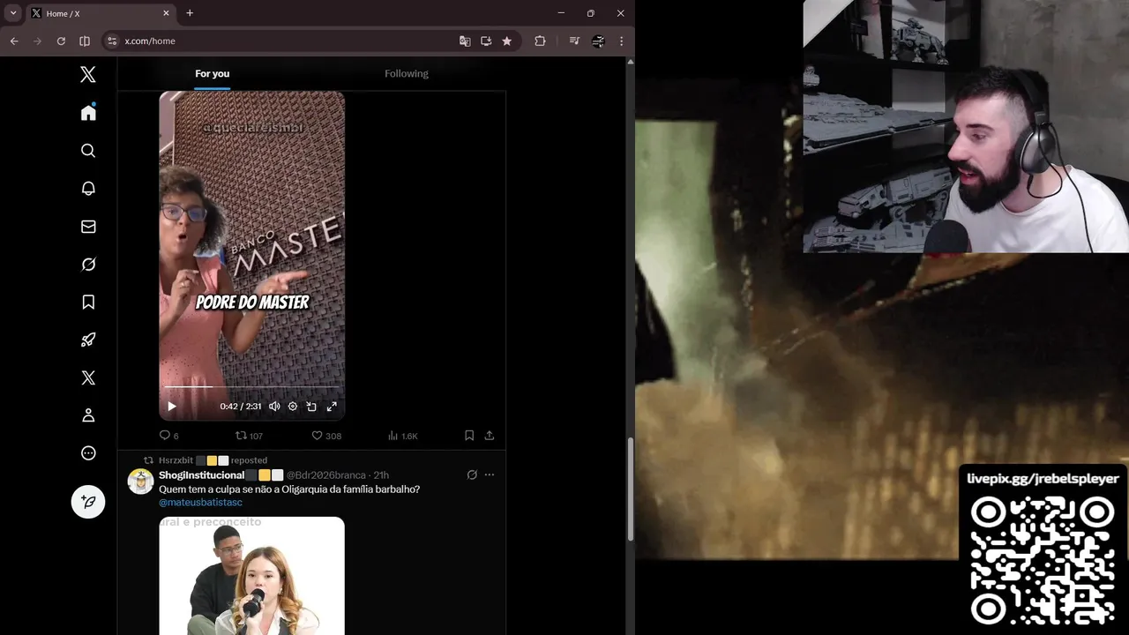
Task: Open tab search dropdown arrow
Action: tap(13, 13)
